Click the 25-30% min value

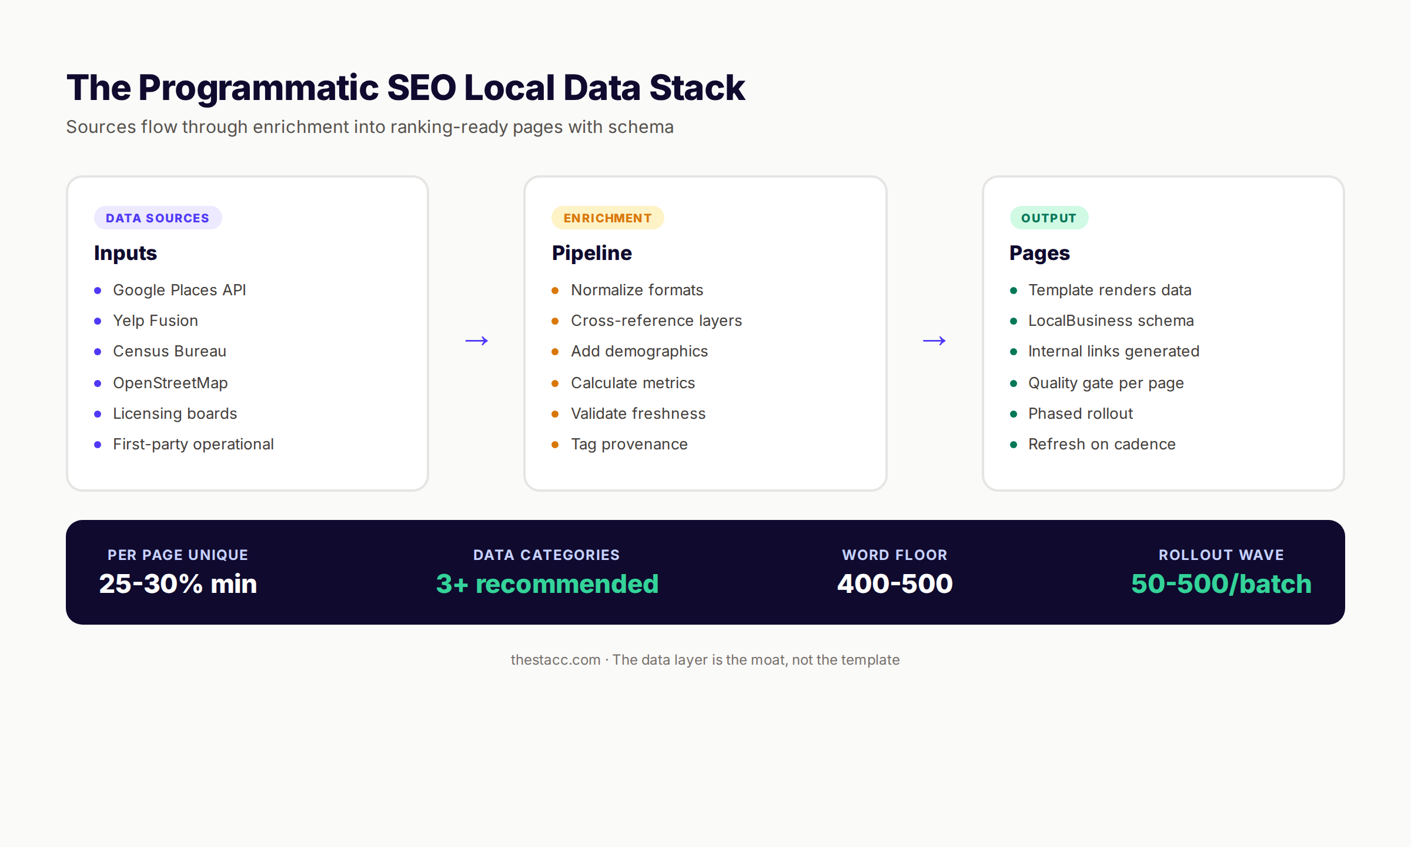[178, 584]
